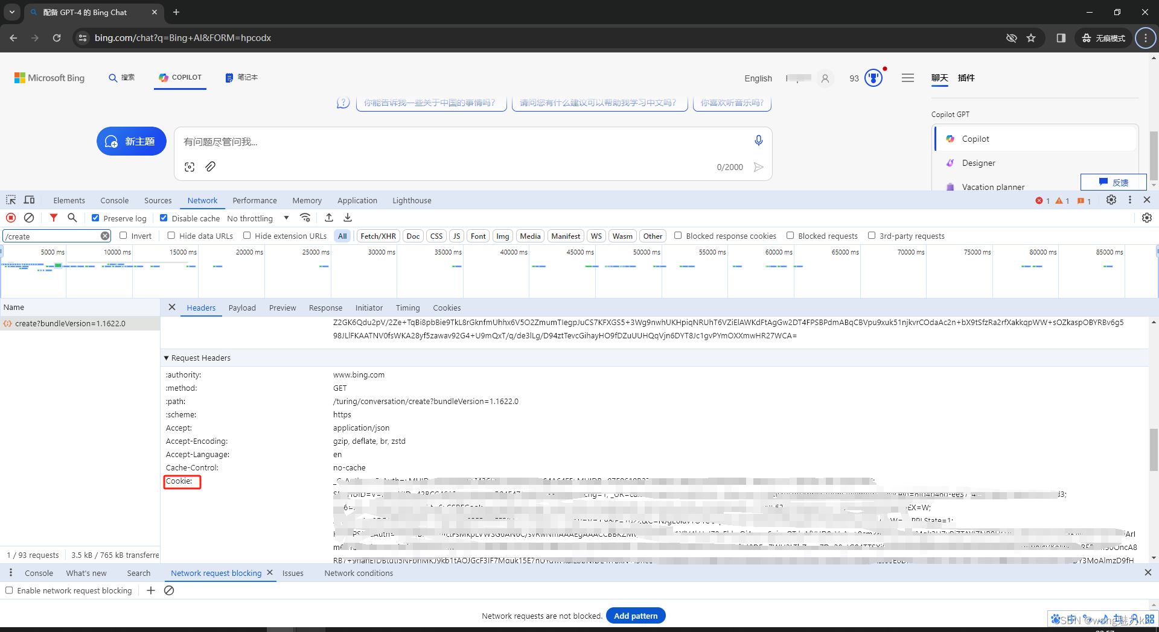
Task: Toggle the device toolbar icon
Action: (29, 200)
